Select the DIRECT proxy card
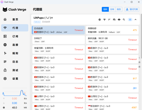This screenshot has height=110, width=142. click(x=59, y=40)
